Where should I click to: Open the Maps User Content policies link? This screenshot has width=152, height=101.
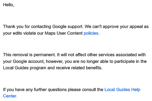click(91, 33)
